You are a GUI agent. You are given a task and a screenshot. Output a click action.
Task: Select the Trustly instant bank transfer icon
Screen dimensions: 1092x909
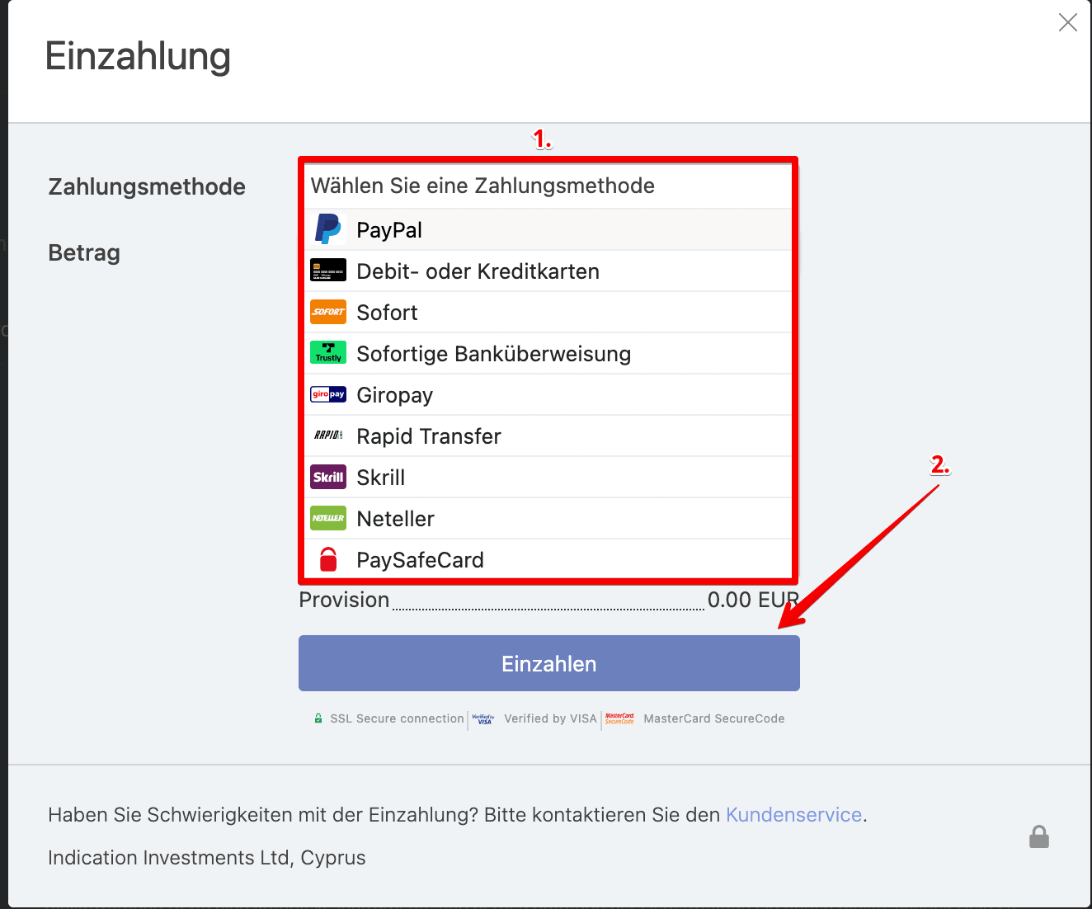(x=327, y=353)
